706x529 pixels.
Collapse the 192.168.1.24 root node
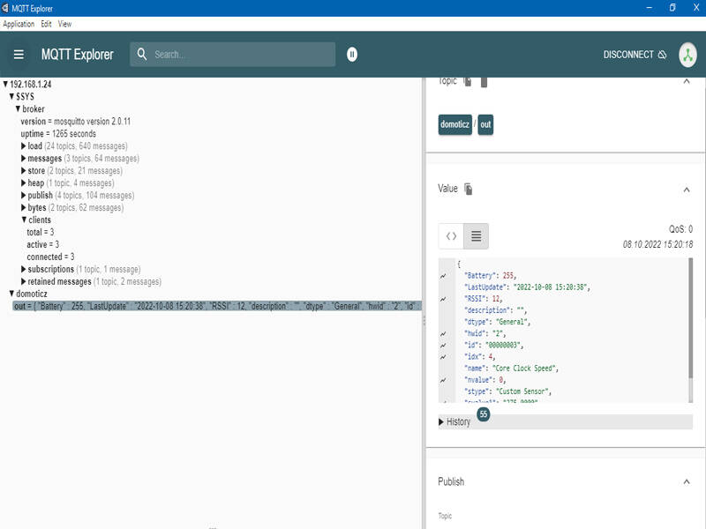click(x=5, y=84)
